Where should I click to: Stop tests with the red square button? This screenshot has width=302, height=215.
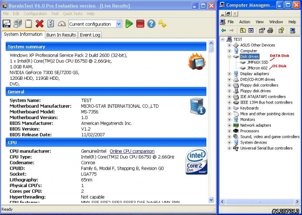click(x=140, y=24)
